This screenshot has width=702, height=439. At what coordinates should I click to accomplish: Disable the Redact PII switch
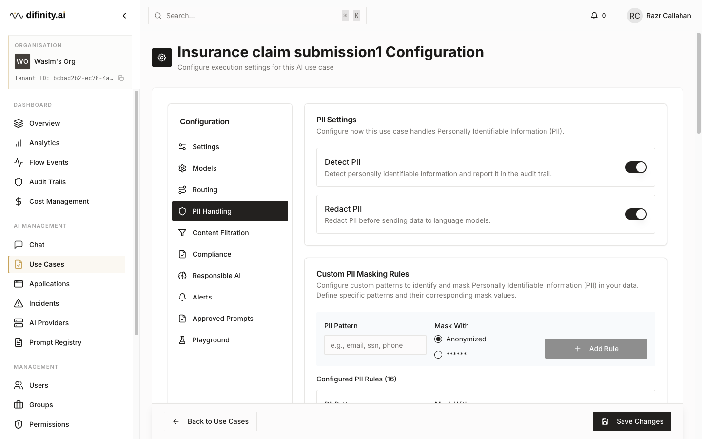[636, 214]
